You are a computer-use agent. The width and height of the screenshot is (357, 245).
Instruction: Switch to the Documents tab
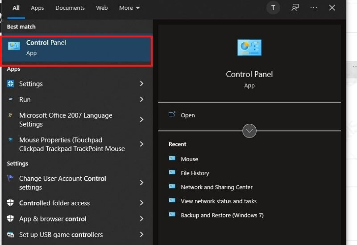pyautogui.click(x=70, y=8)
